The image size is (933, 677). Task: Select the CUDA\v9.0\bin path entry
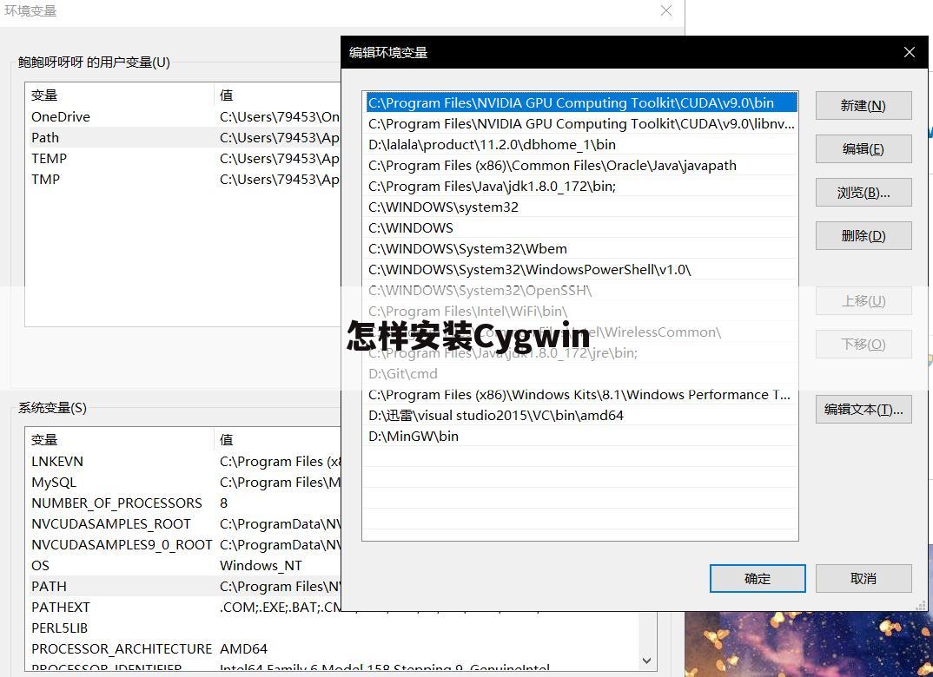(x=581, y=102)
